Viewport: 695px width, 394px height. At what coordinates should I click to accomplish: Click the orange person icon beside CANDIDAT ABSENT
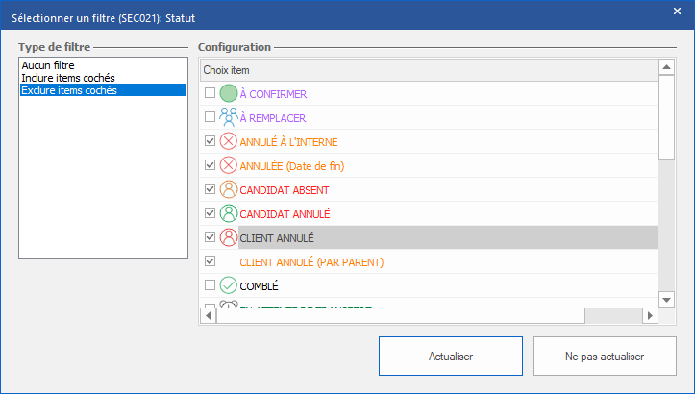tap(228, 189)
